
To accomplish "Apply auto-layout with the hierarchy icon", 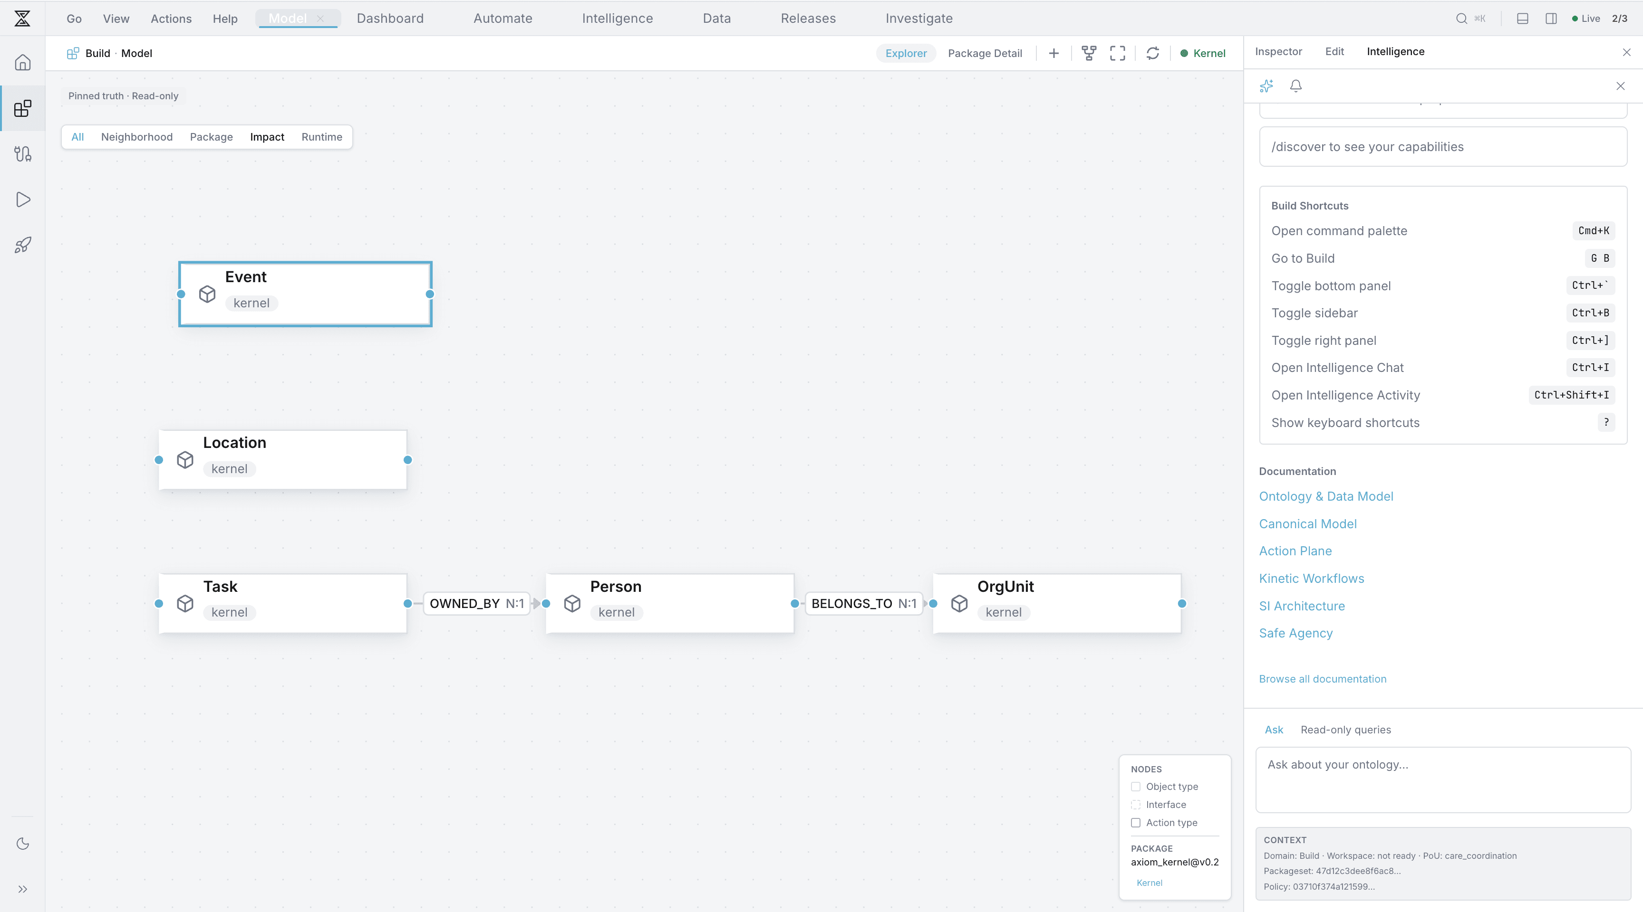I will pos(1088,53).
